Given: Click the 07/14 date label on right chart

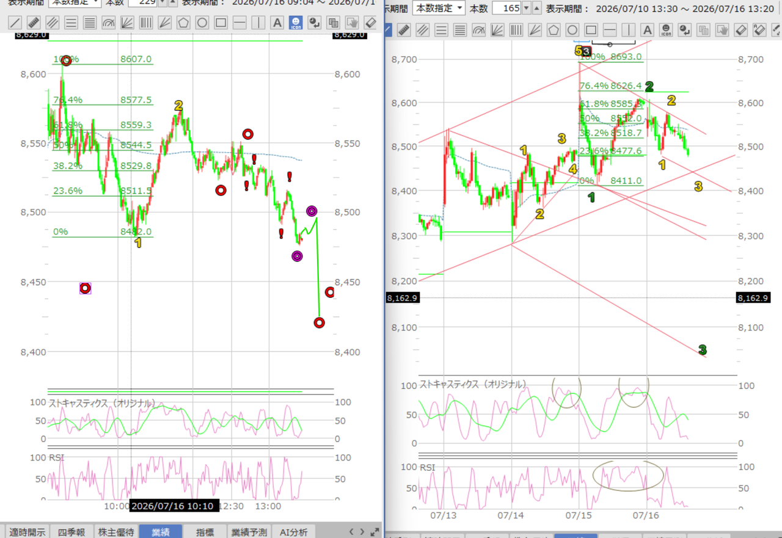Looking at the screenshot, I should (511, 515).
